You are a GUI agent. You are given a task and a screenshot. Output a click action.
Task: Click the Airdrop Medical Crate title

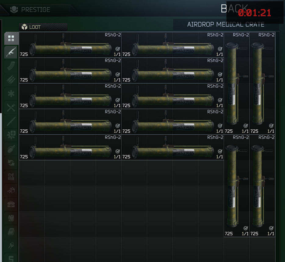[x=226, y=24]
